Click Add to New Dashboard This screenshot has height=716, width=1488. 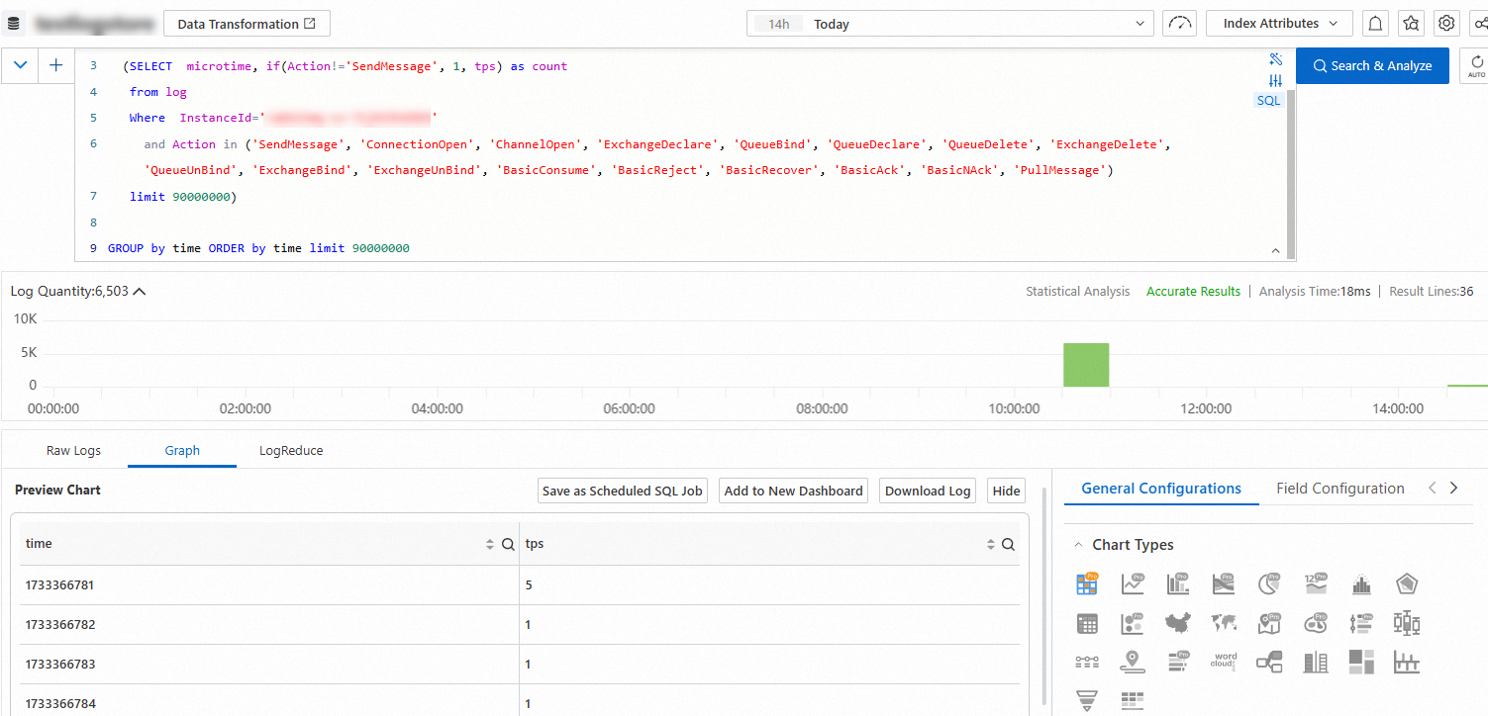point(793,491)
